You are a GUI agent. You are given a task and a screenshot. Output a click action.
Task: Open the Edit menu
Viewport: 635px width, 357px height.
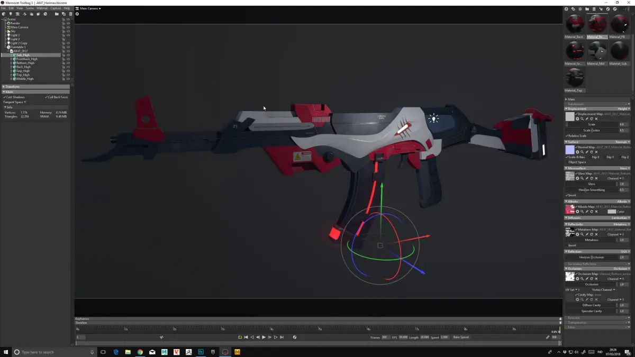[x=11, y=8]
